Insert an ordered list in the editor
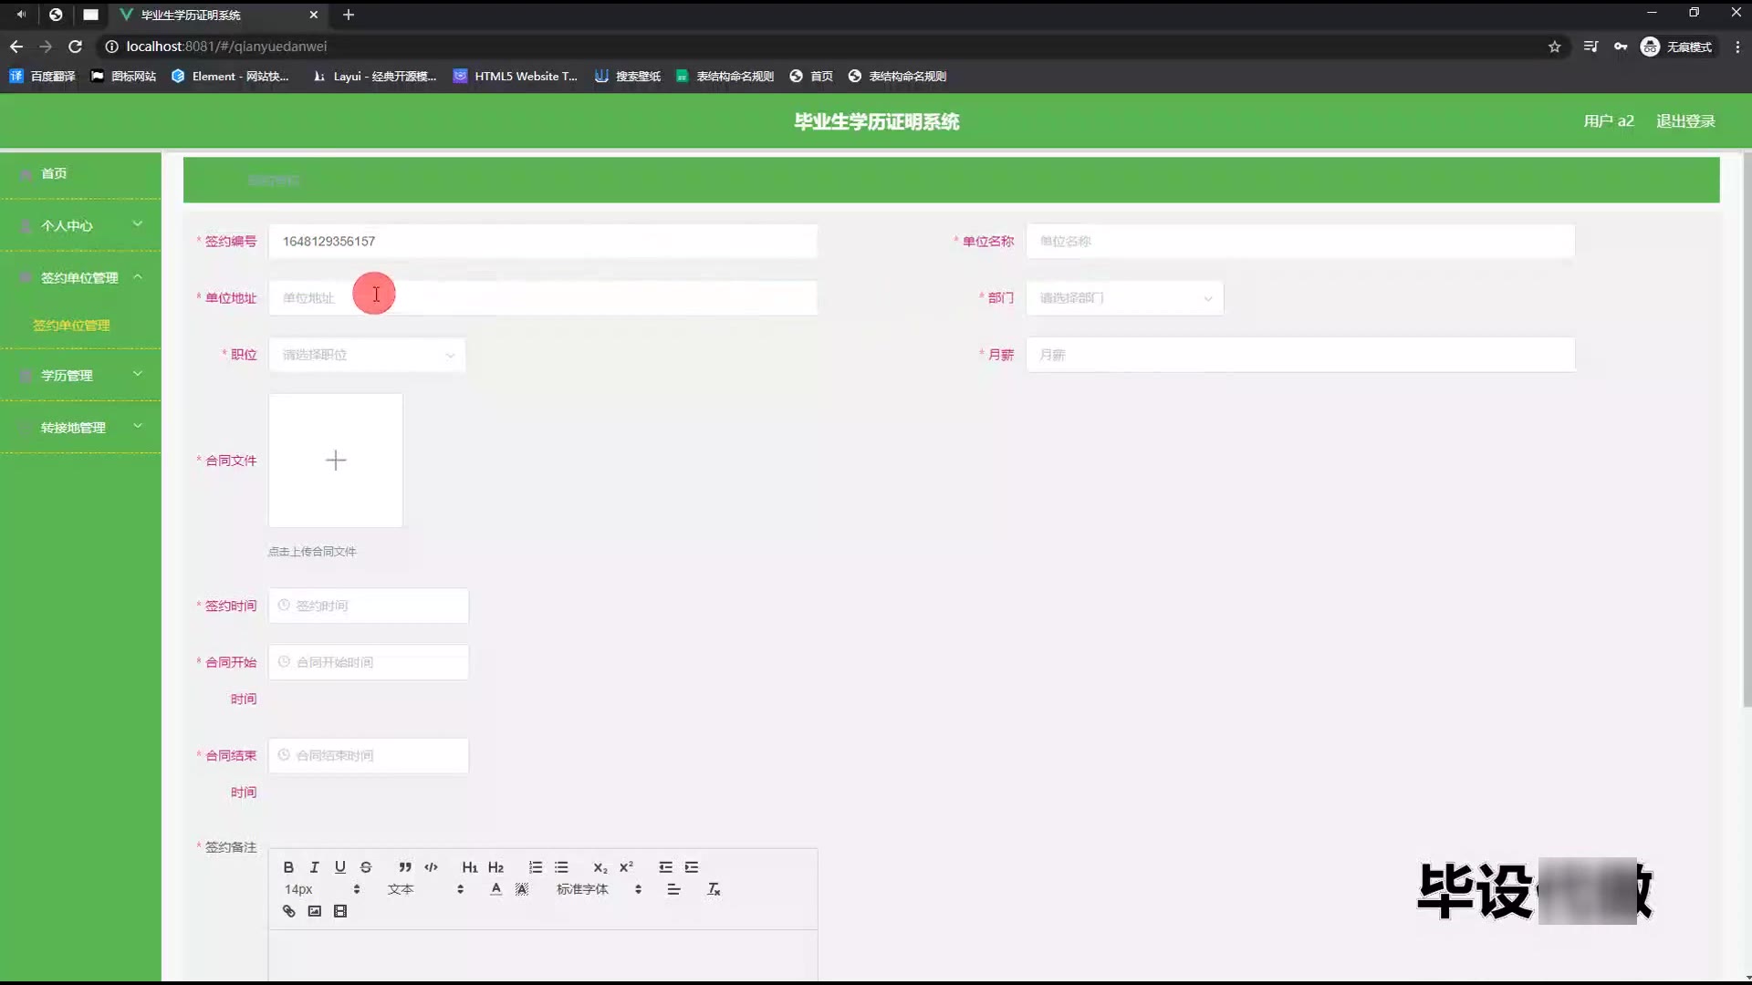 pyautogui.click(x=536, y=867)
